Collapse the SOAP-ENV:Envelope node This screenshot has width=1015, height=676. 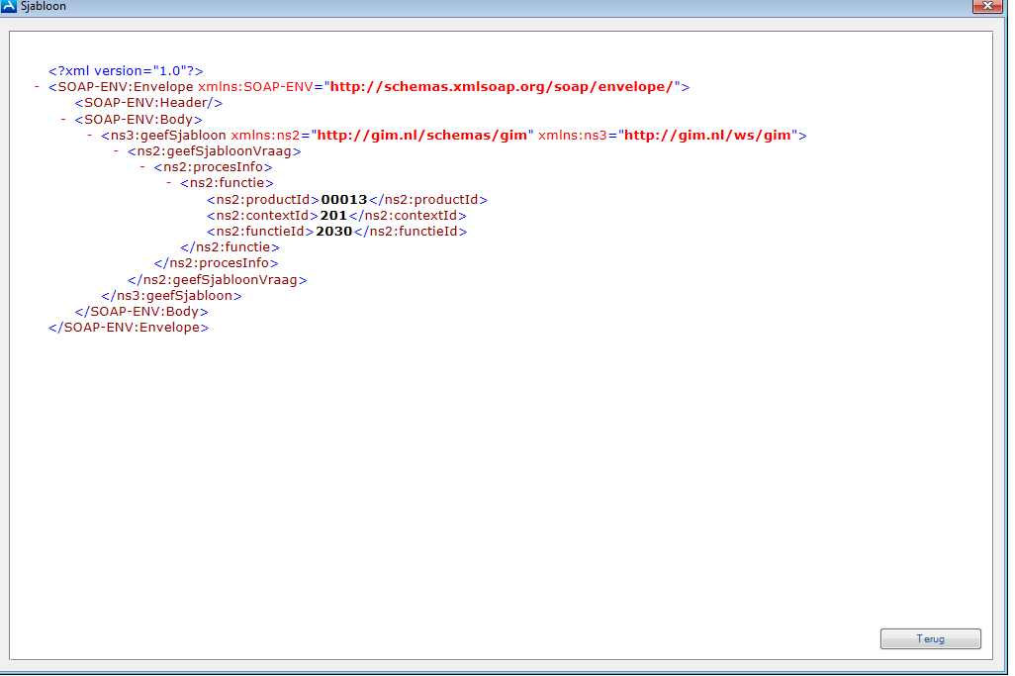pos(37,87)
